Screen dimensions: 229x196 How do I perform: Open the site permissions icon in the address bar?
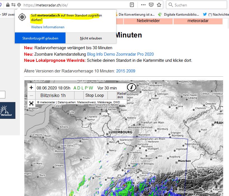(x=13, y=5)
